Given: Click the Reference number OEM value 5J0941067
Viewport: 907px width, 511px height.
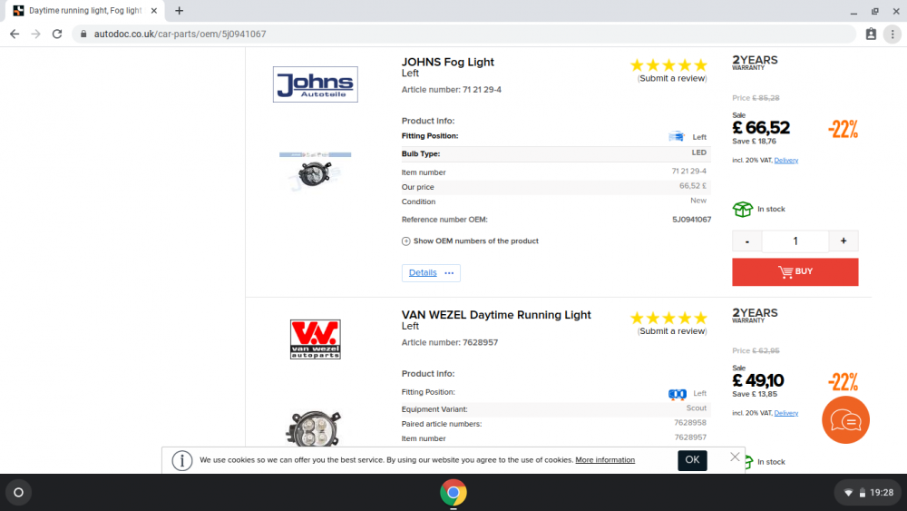Looking at the screenshot, I should click(692, 220).
